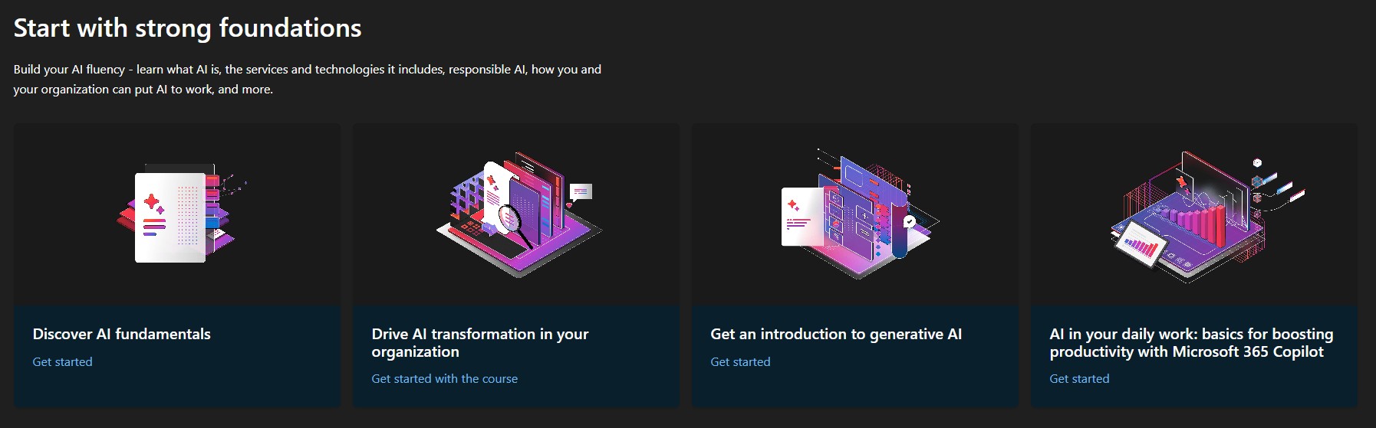
Task: Open the AI in your daily work title
Action: click(1190, 342)
